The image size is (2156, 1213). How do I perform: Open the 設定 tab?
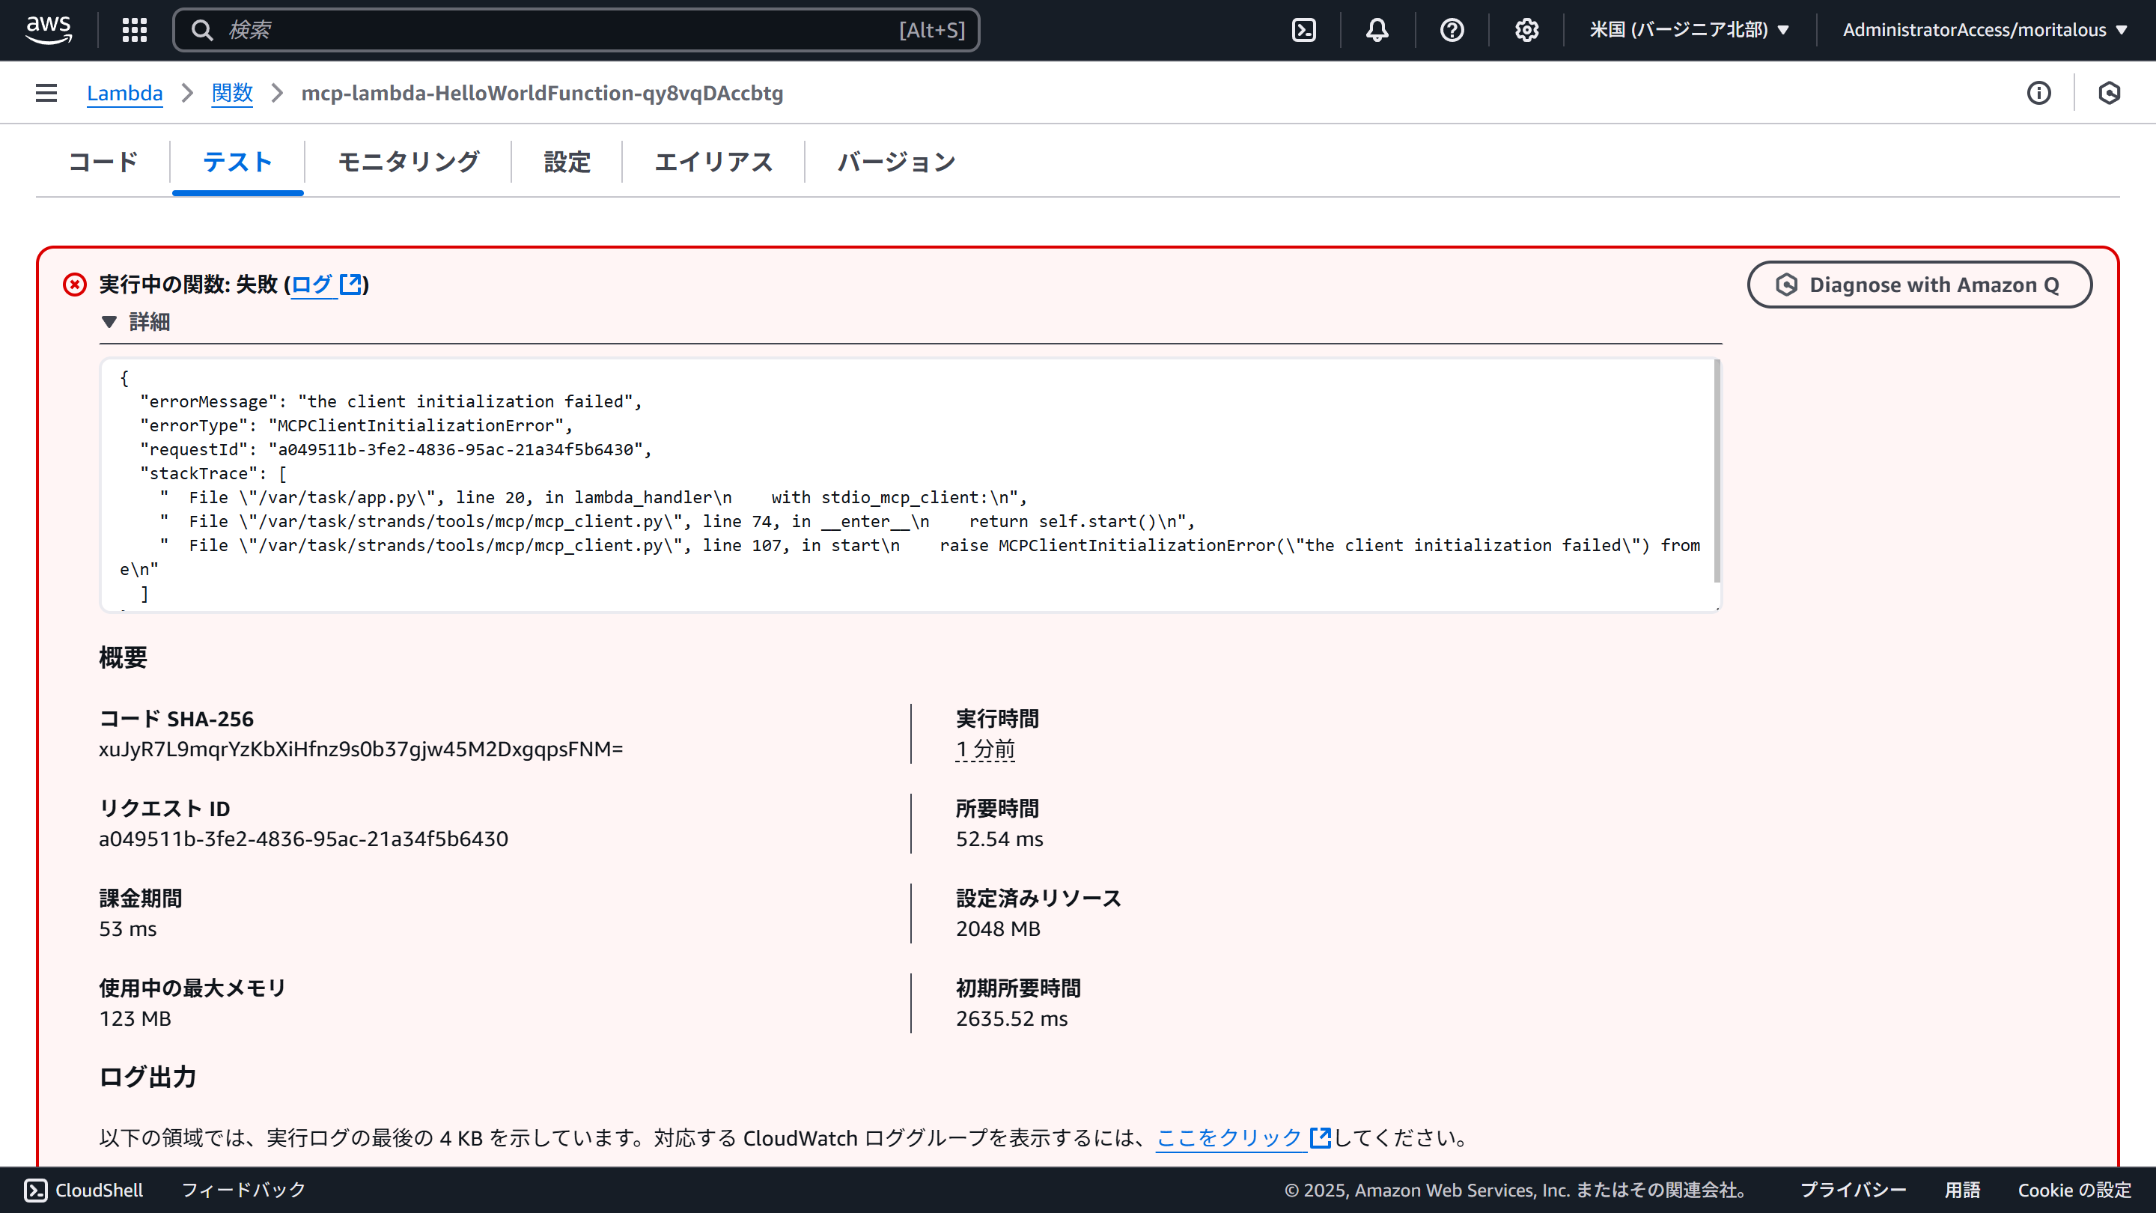(567, 162)
